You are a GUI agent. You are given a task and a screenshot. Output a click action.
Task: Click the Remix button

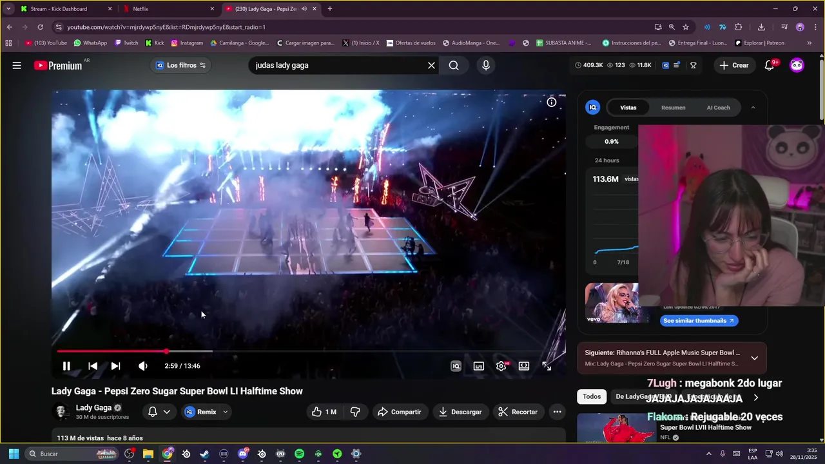[201, 412]
